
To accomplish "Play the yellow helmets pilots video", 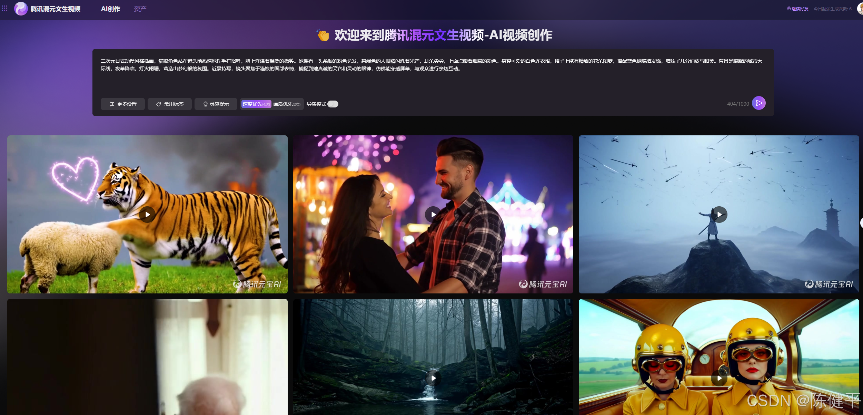I will click(x=719, y=378).
